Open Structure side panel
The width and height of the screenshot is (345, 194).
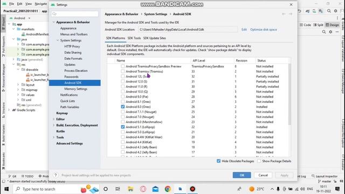[x=4, y=110]
